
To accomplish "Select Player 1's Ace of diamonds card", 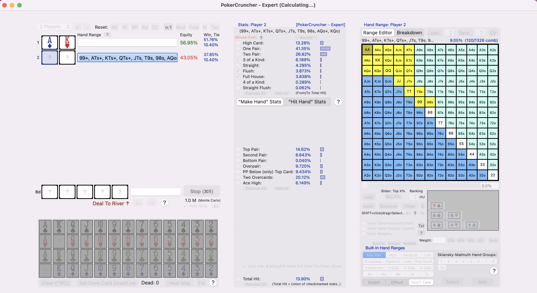I will 50,43.
